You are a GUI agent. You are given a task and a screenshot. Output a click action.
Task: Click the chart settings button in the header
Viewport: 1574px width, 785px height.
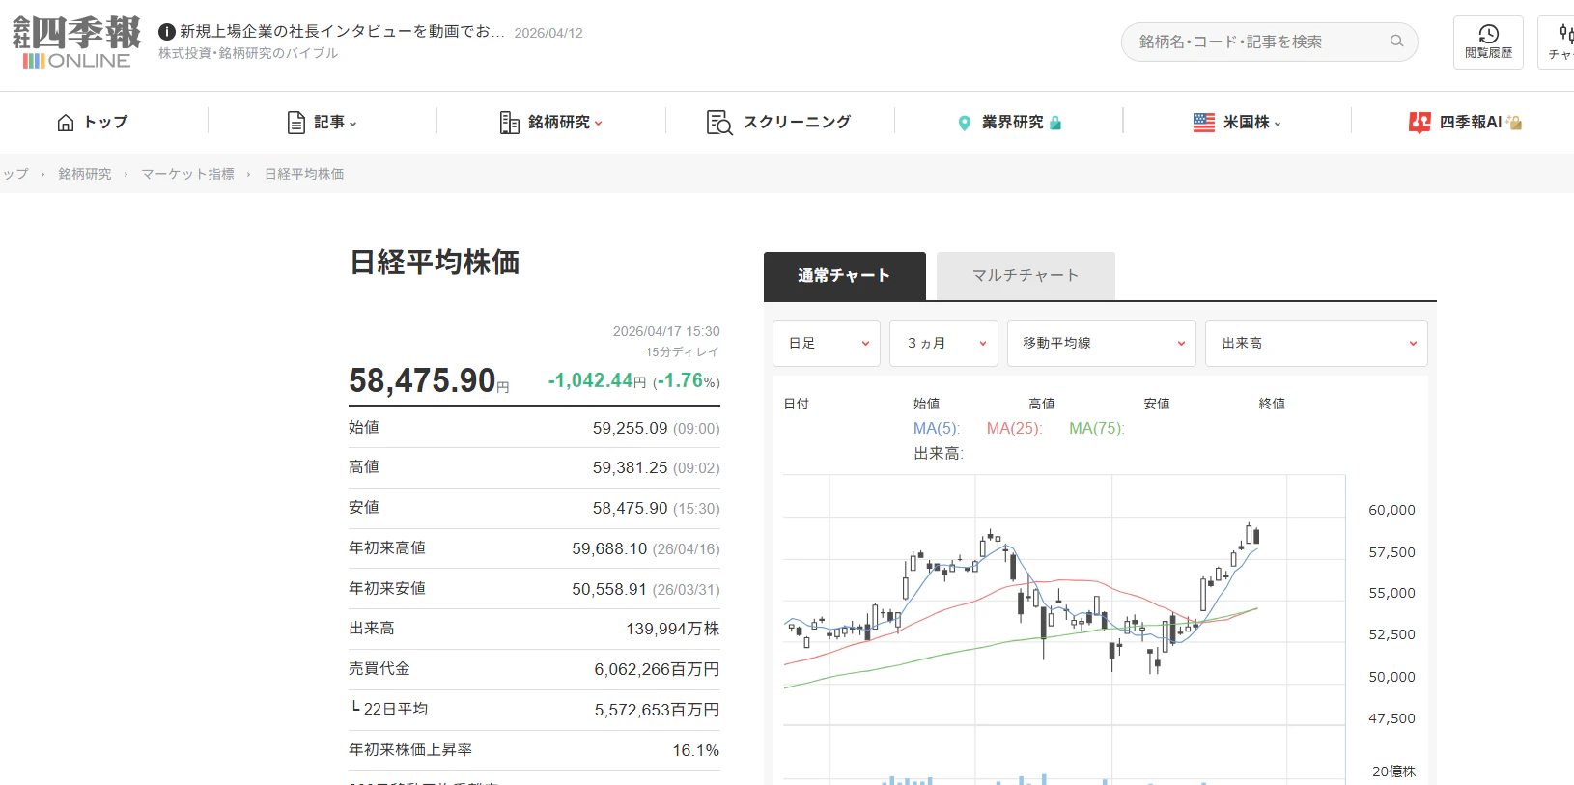pyautogui.click(x=1558, y=42)
